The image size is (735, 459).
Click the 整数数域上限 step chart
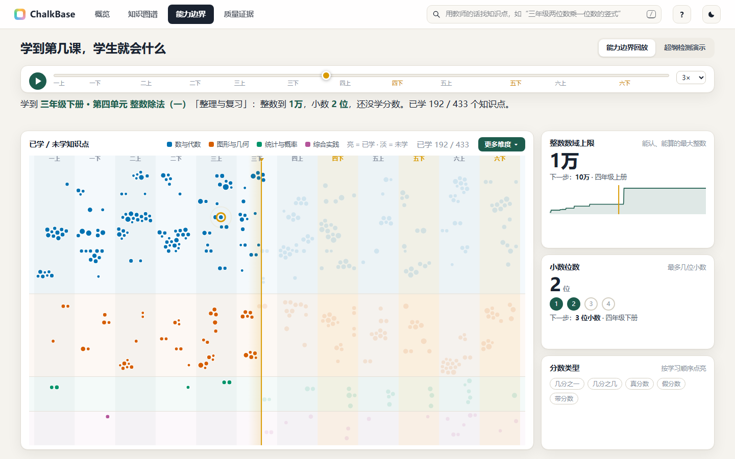[628, 200]
